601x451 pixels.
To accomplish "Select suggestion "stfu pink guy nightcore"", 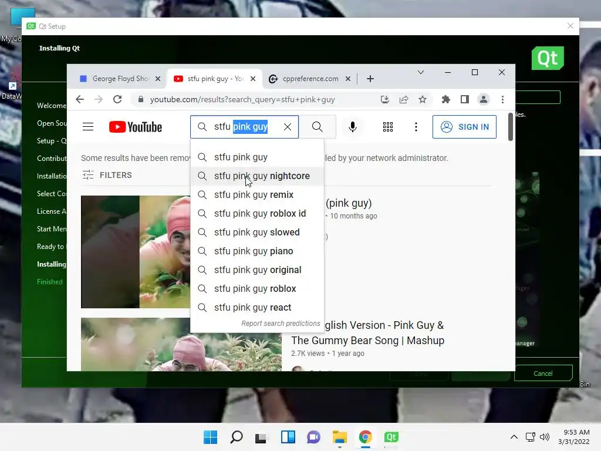I will pos(257,176).
